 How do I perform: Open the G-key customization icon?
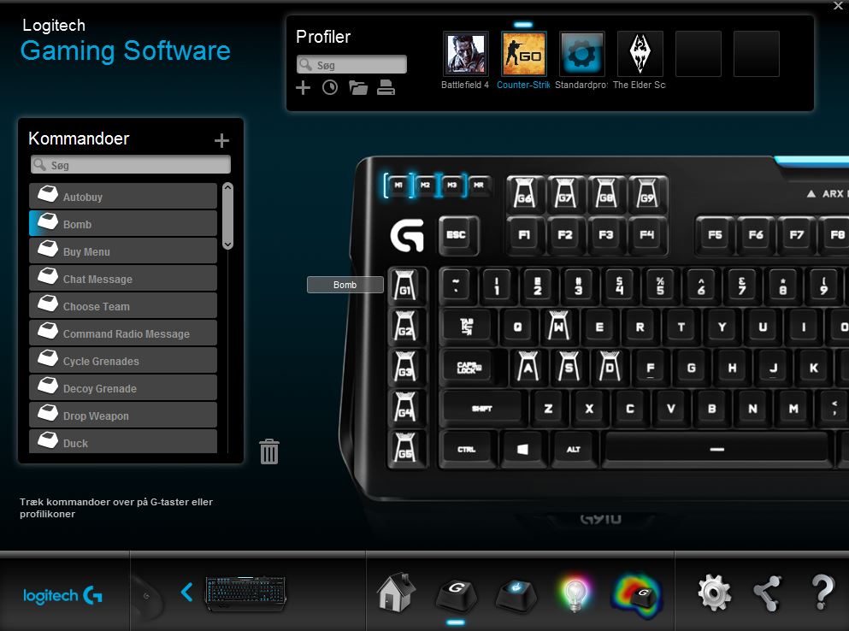[x=456, y=595]
